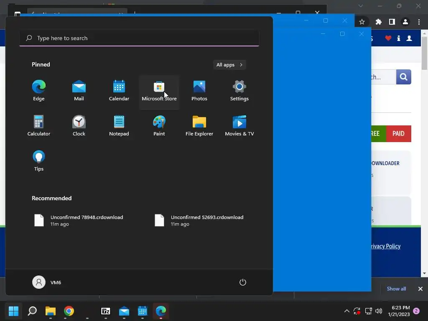This screenshot has height=321, width=428.
Task: Click Show all in downloads bar
Action: (396, 289)
